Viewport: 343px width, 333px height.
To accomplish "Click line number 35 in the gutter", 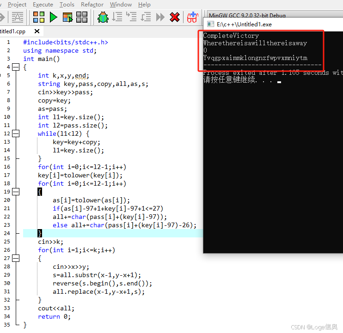I will pyautogui.click(x=7, y=325).
